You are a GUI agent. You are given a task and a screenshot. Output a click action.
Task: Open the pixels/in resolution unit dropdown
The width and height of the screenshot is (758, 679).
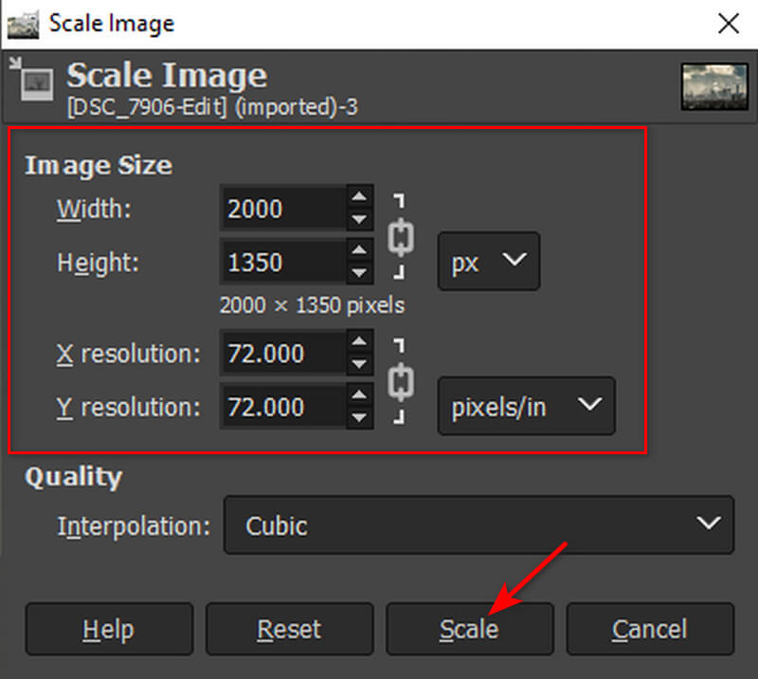(x=526, y=406)
